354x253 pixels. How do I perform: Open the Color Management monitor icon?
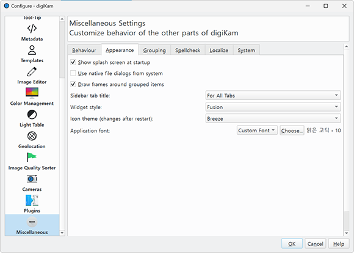click(x=32, y=93)
